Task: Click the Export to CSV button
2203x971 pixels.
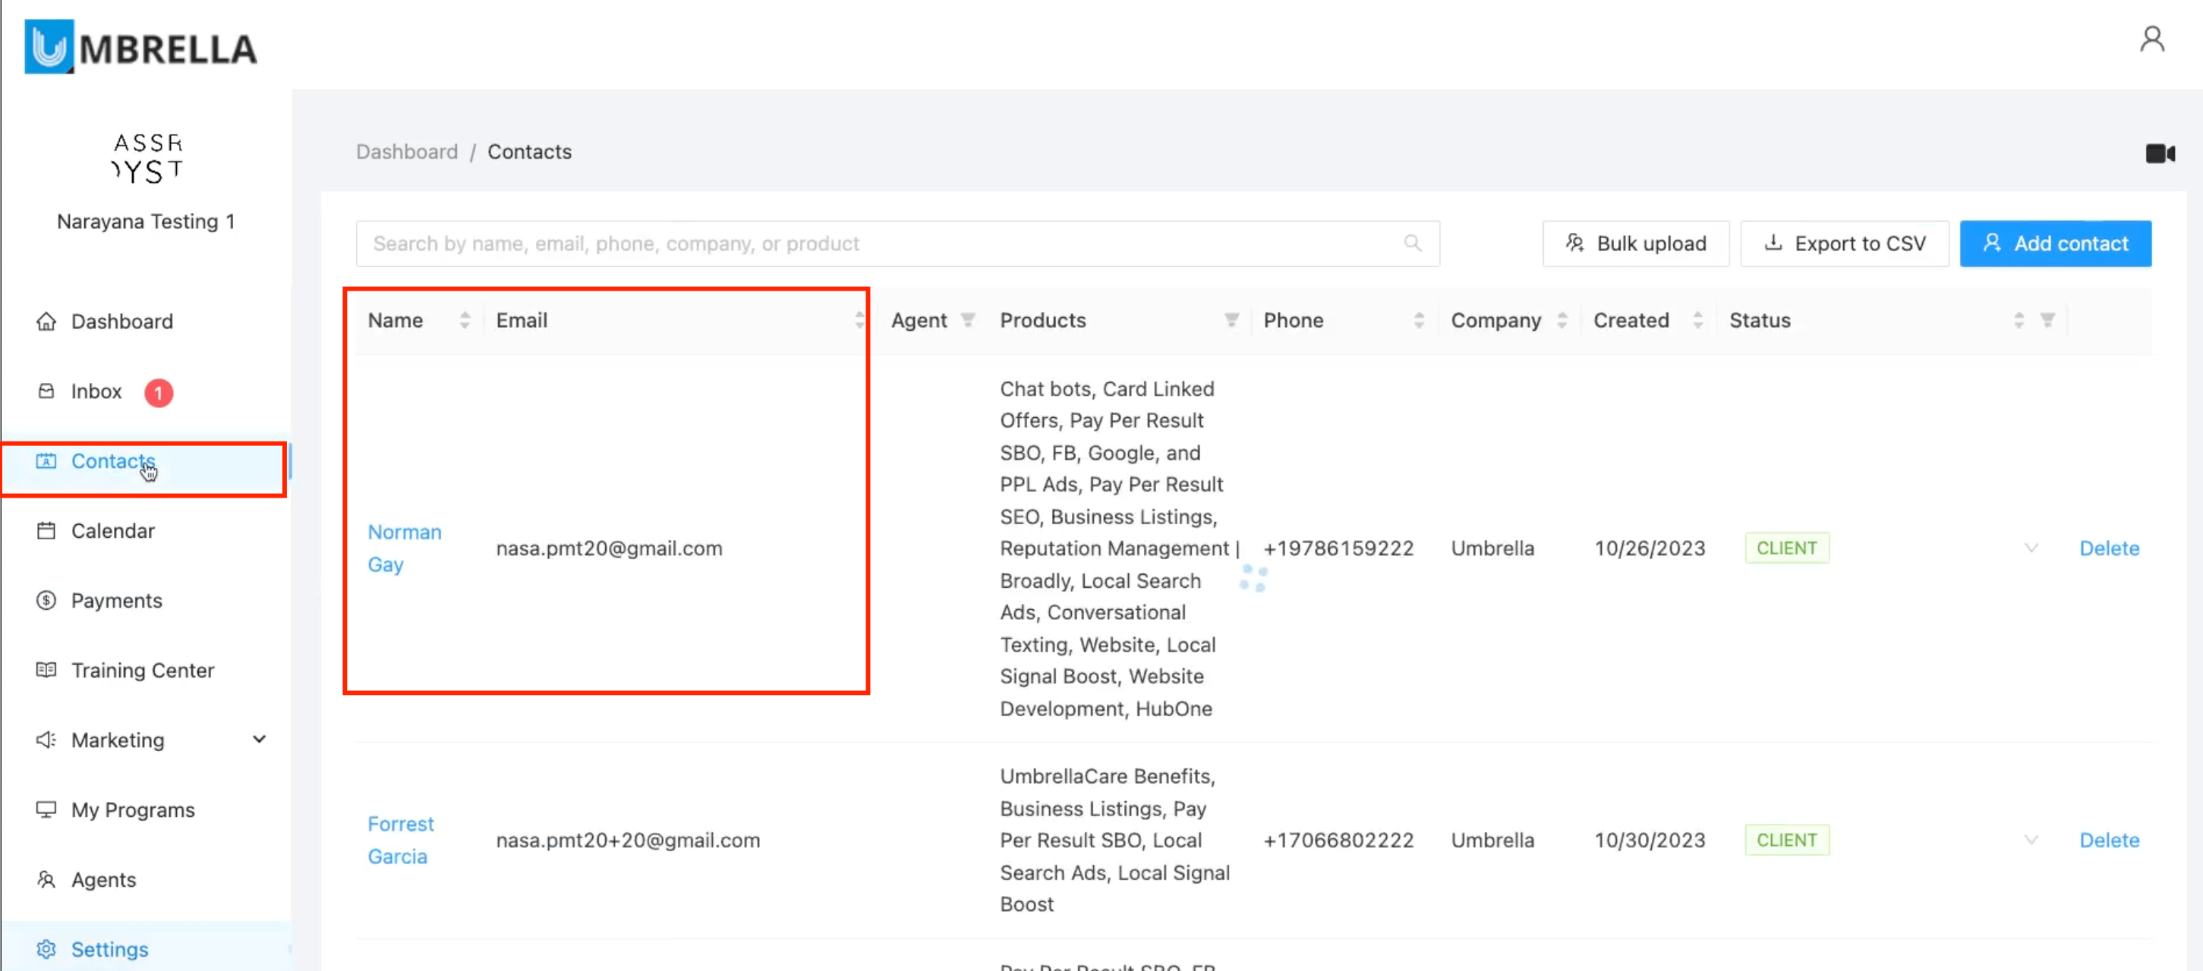Action: click(x=1844, y=244)
